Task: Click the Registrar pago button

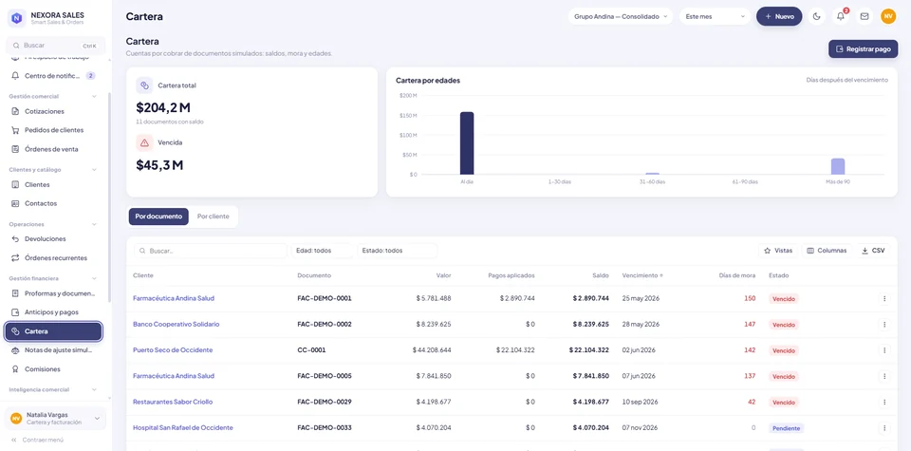Action: (863, 48)
